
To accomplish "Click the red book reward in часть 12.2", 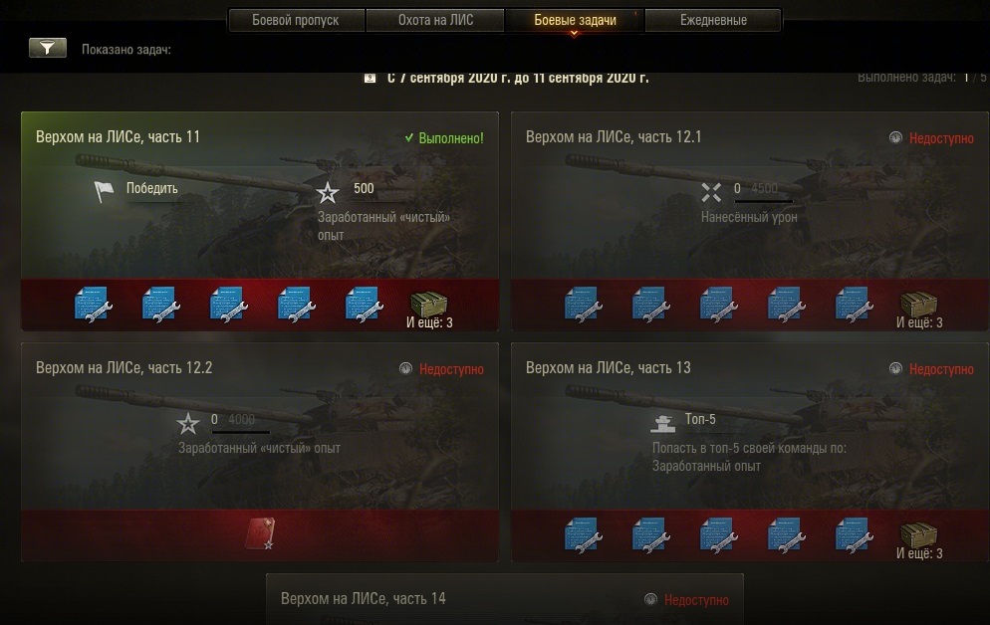I will (260, 534).
